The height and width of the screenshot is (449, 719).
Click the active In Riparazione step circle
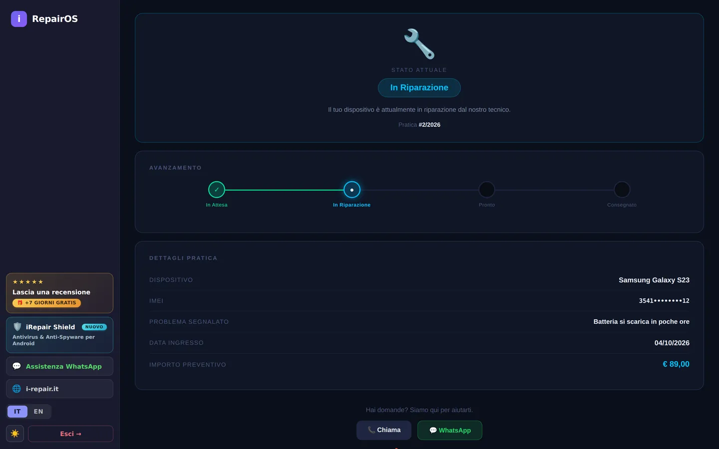click(352, 190)
